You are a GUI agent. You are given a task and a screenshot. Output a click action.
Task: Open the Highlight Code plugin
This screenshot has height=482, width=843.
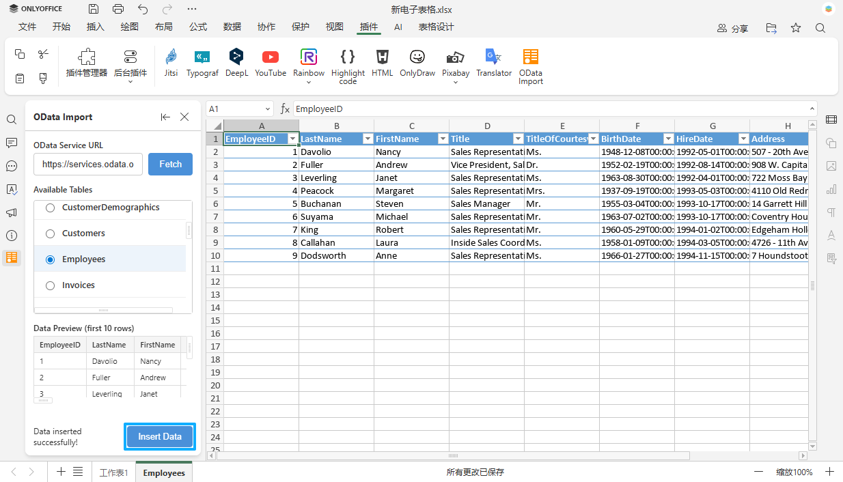pos(348,63)
